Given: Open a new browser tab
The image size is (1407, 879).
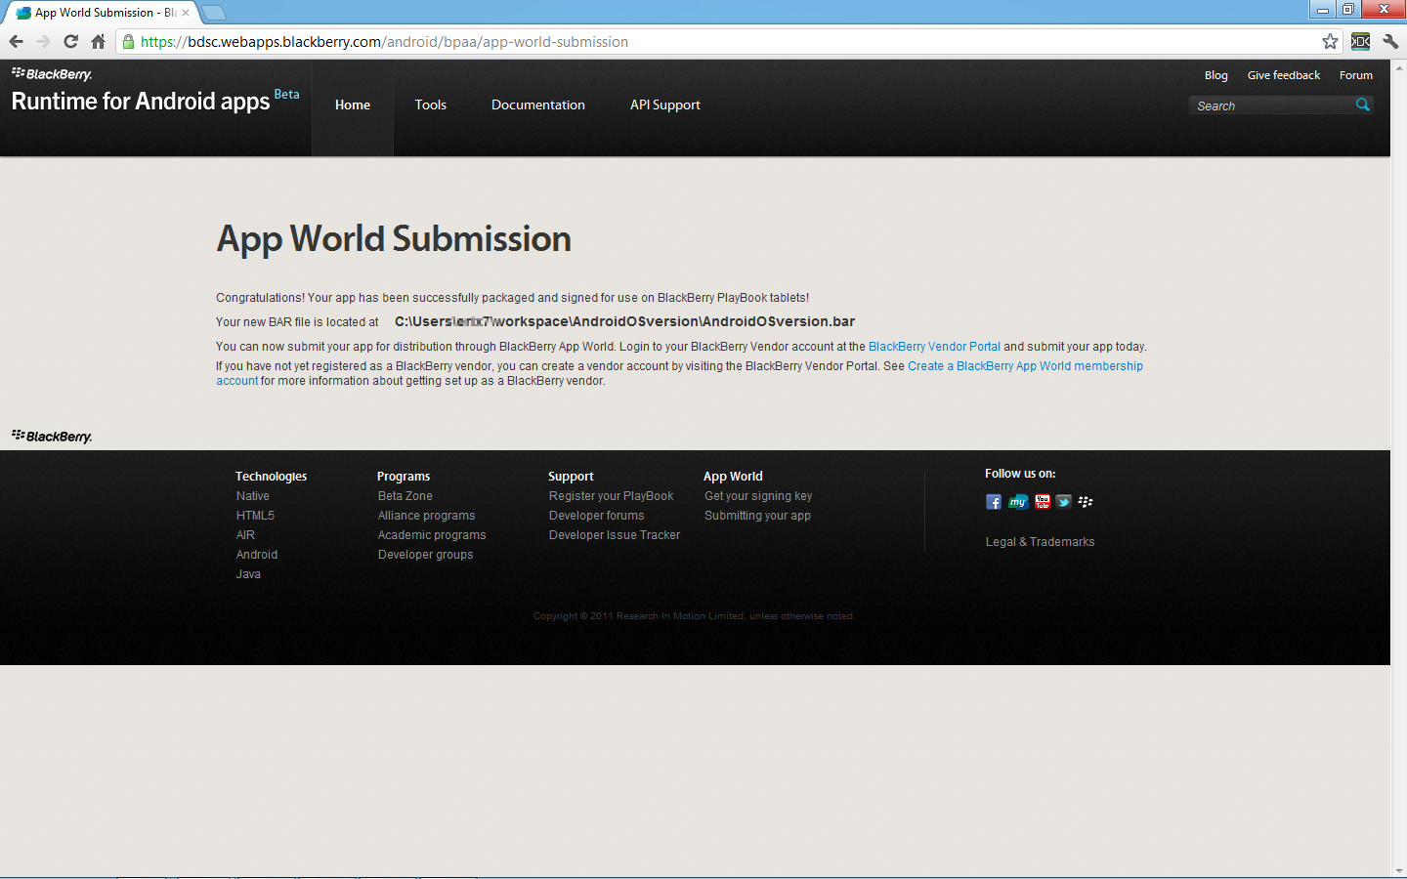Looking at the screenshot, I should (213, 13).
